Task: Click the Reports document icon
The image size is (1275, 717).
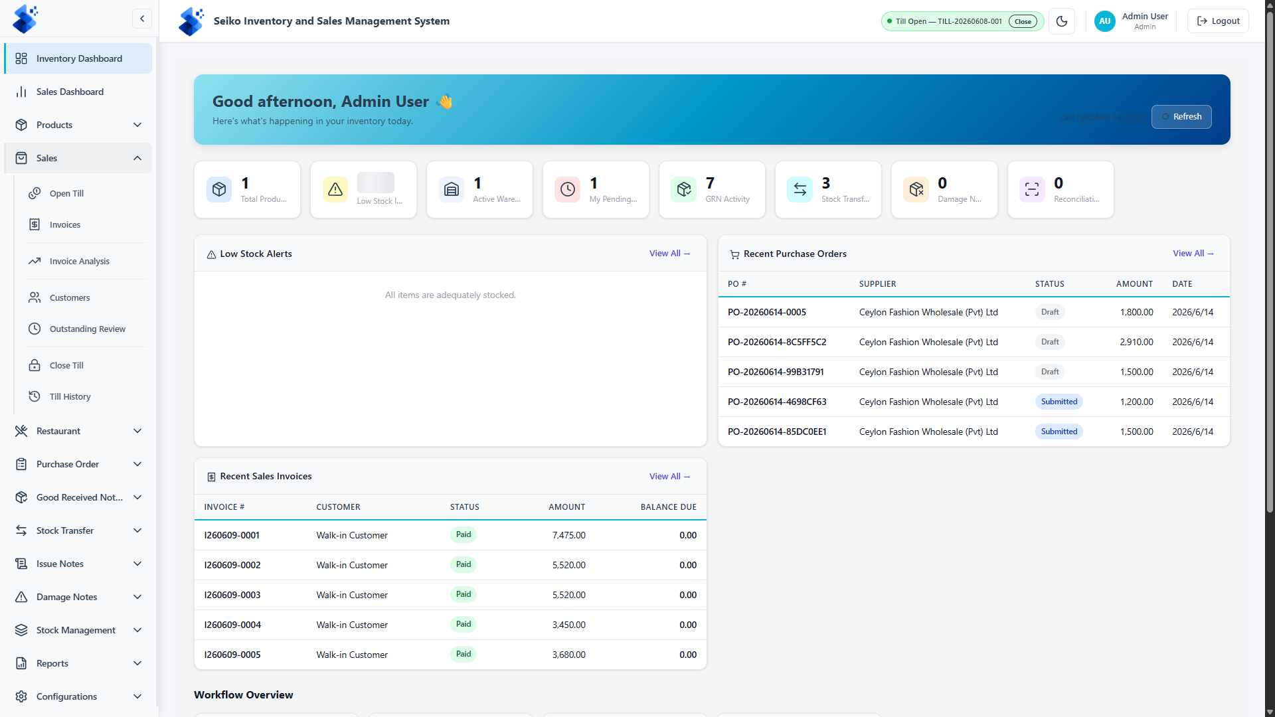Action: (21, 663)
